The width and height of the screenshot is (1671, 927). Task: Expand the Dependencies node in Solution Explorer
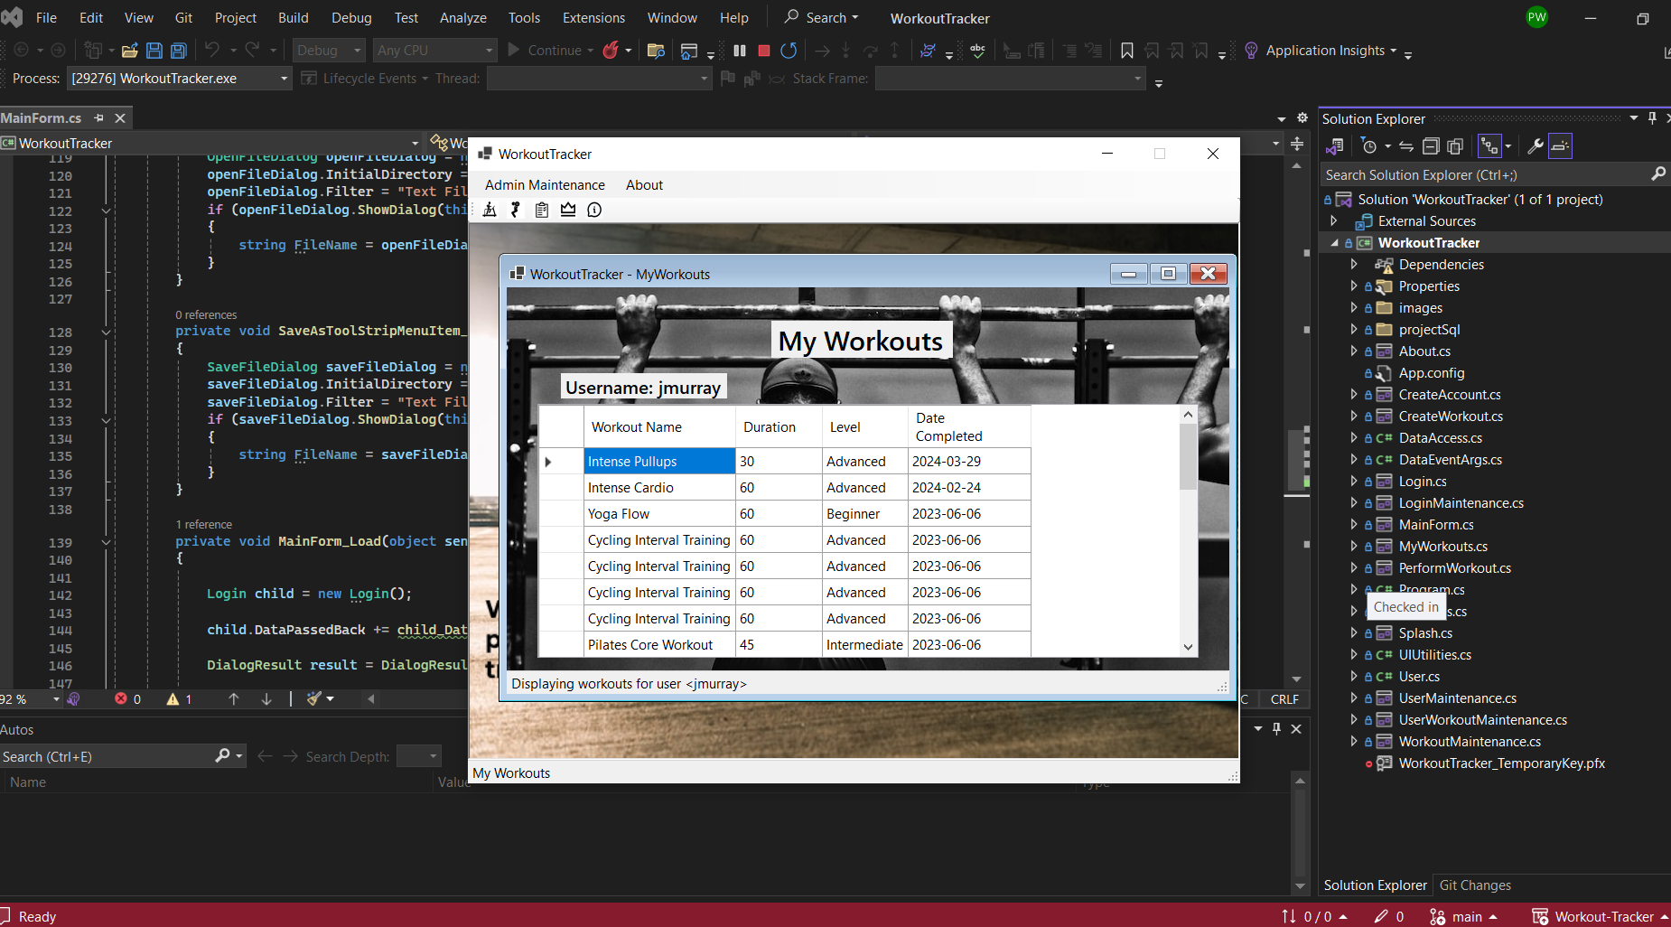tap(1353, 265)
